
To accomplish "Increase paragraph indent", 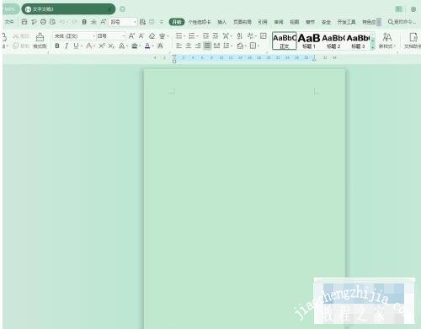I will 216,36.
